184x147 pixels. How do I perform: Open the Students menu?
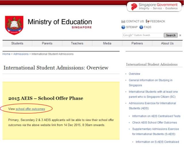(x=17, y=43)
